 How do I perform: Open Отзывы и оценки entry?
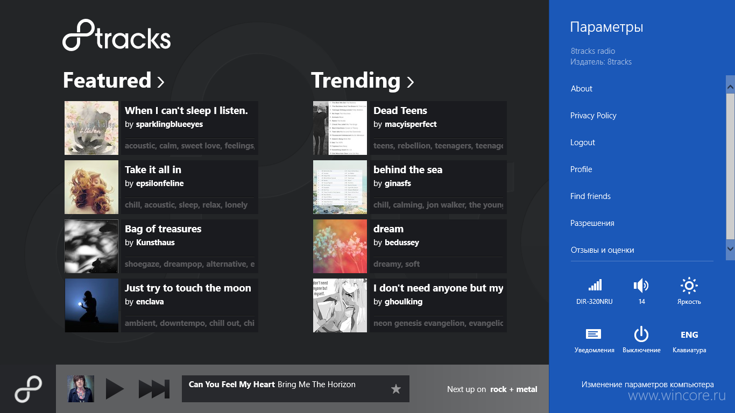coord(602,250)
